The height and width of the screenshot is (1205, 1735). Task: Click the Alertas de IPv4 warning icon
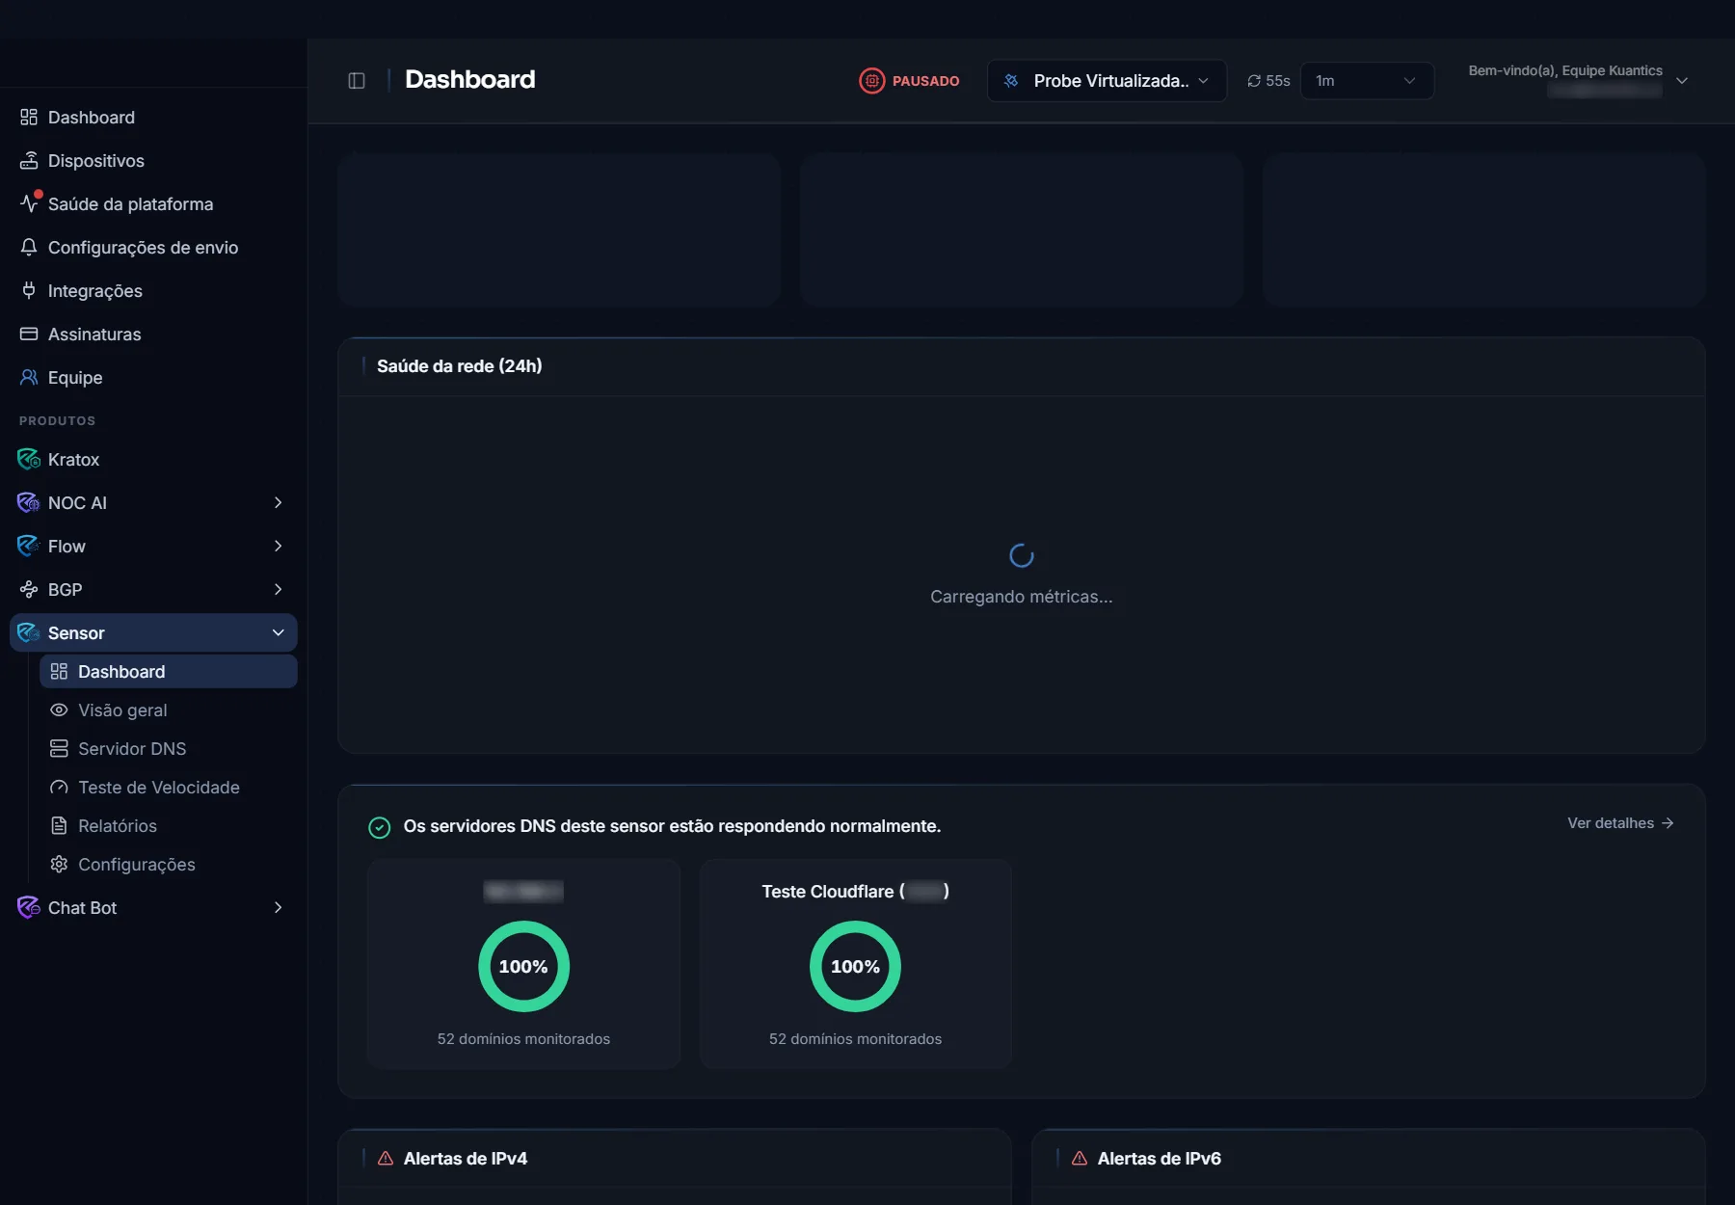386,1159
